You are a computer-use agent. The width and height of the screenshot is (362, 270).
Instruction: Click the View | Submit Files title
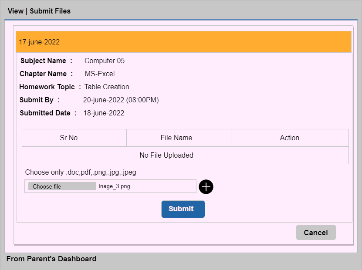coord(39,11)
